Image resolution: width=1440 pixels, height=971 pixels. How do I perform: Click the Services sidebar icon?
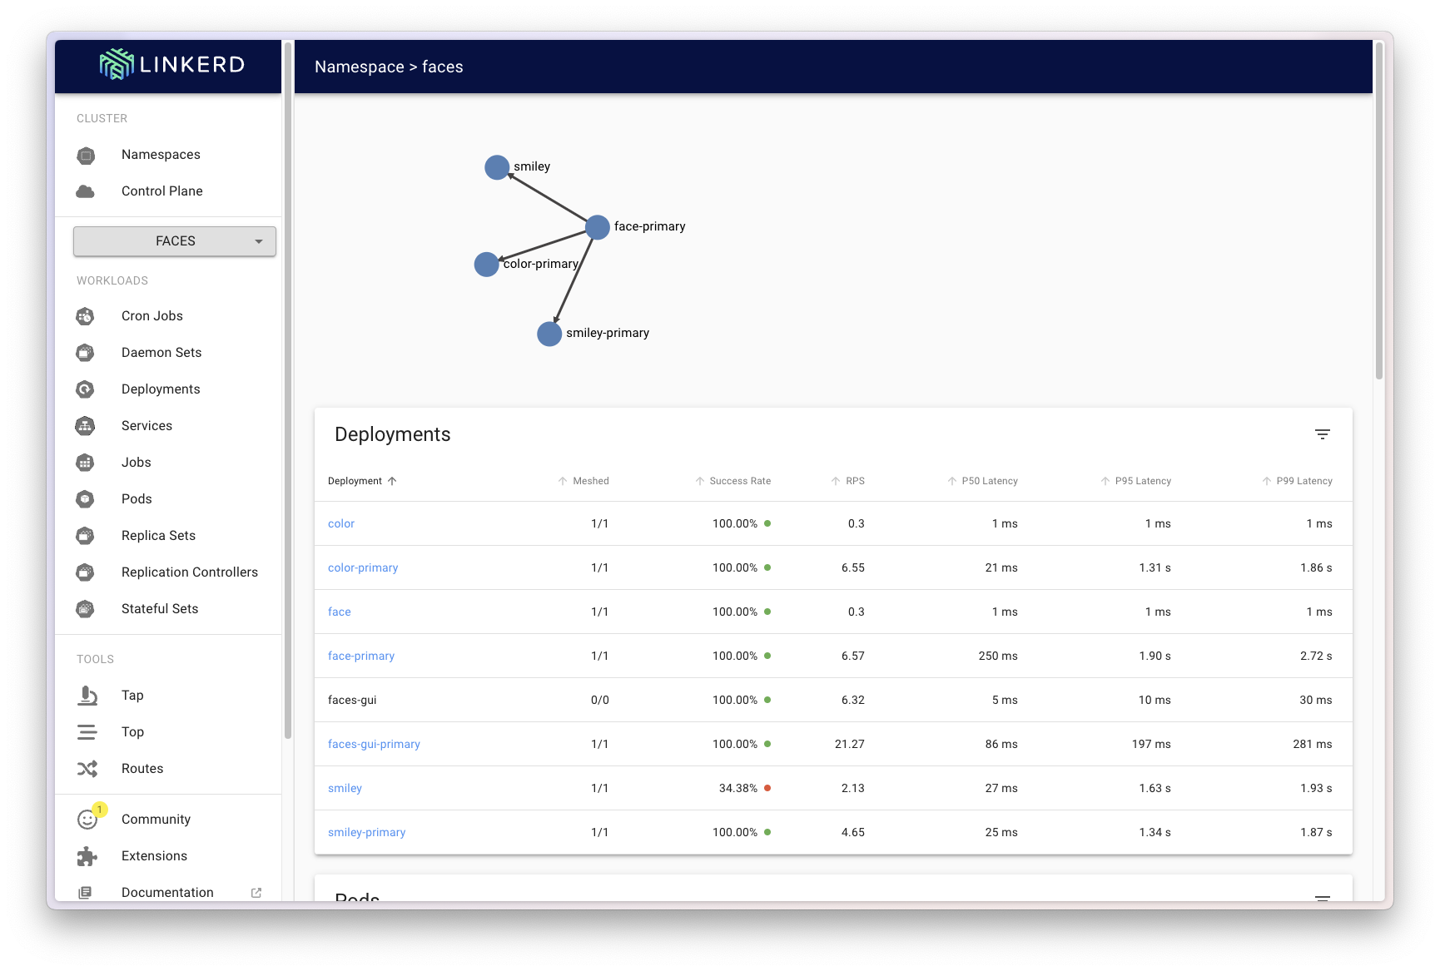(86, 426)
